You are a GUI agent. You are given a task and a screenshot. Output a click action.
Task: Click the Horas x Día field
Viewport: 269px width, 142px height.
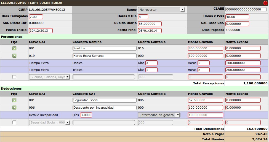pyautogui.click(x=143, y=17)
